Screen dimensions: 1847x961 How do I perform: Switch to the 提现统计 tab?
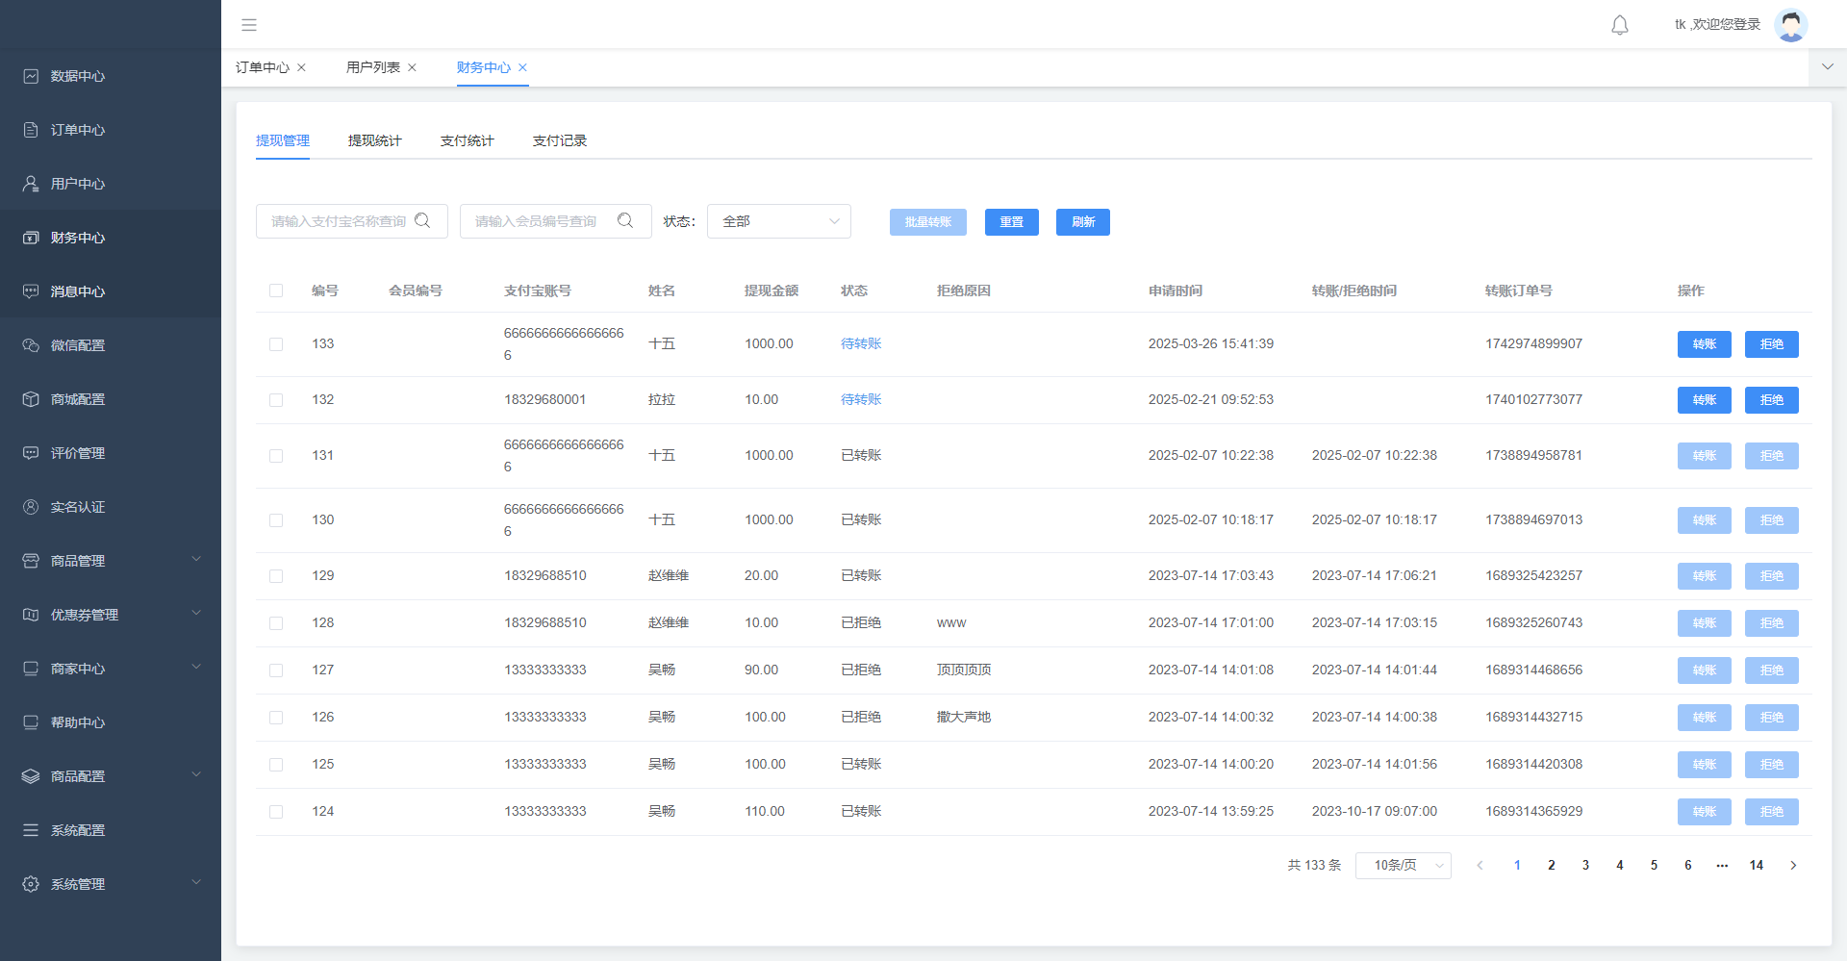pos(374,140)
